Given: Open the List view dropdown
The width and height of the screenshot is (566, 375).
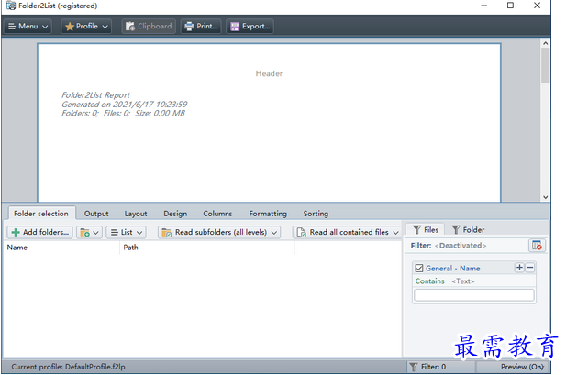Looking at the screenshot, I should click(126, 232).
